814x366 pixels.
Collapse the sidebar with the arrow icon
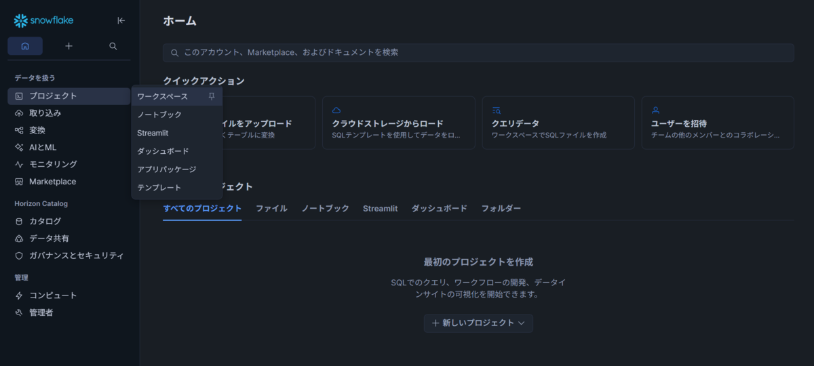(x=121, y=20)
